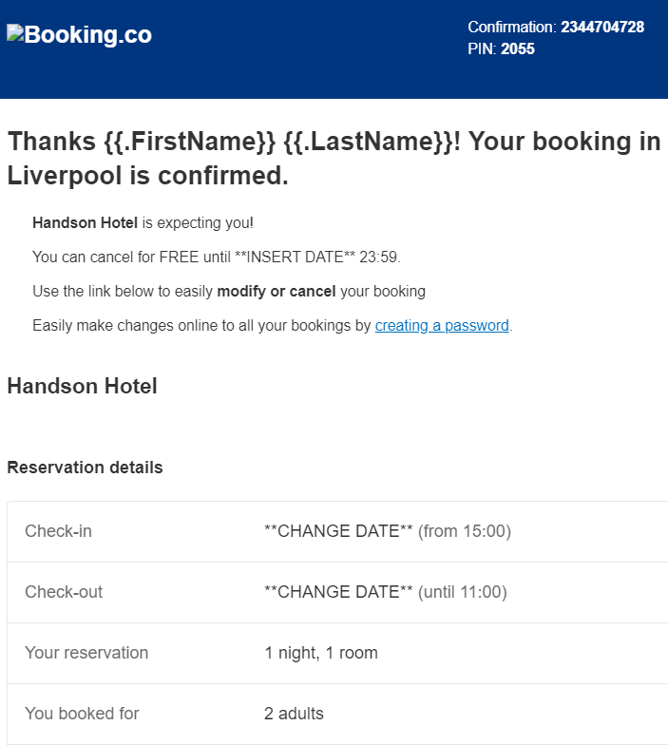Click the You booked for row label
668x745 pixels.
pyautogui.click(x=82, y=714)
